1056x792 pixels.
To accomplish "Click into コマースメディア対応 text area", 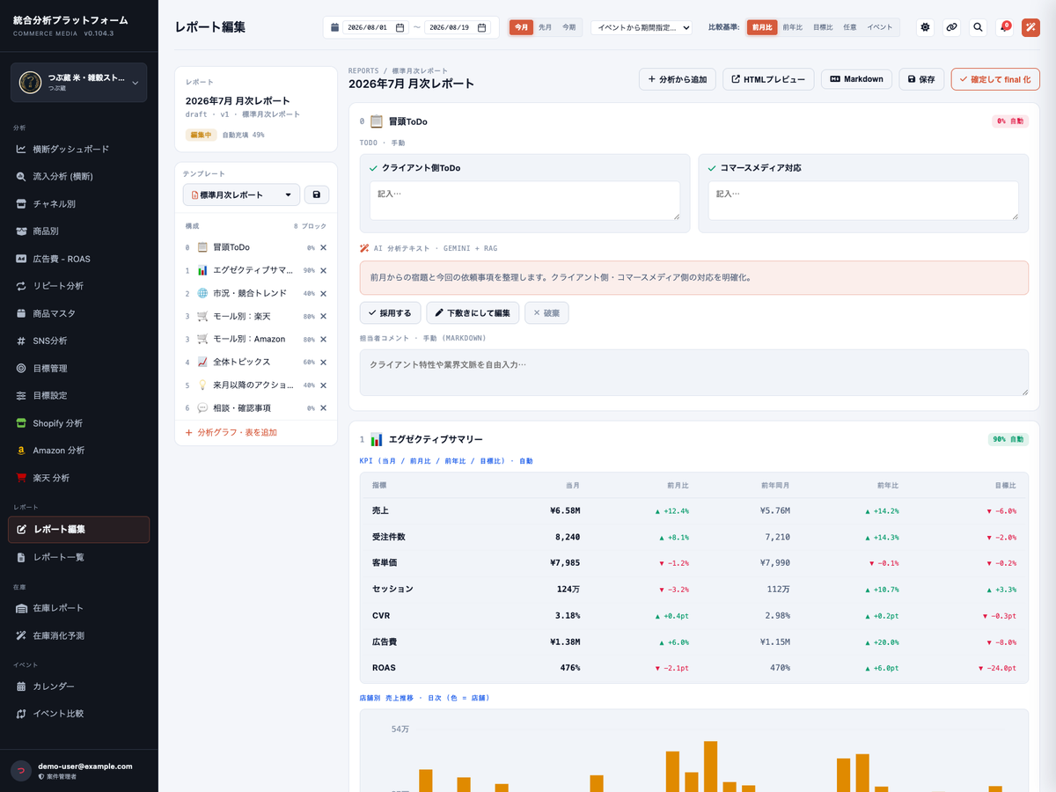I will pos(863,201).
